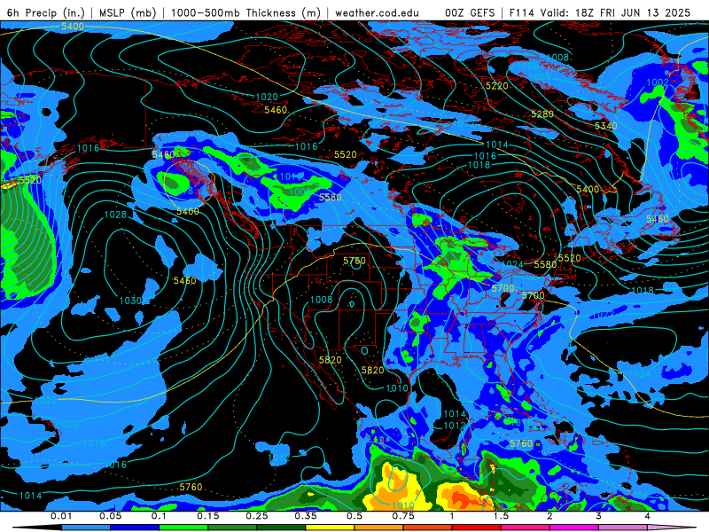Select the 0.25 value on the precipitation legend
Screen dimensions: 709x532
click(x=256, y=516)
